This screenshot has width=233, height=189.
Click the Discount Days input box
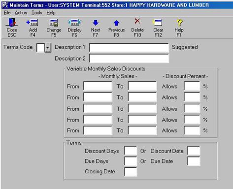(x=131, y=151)
